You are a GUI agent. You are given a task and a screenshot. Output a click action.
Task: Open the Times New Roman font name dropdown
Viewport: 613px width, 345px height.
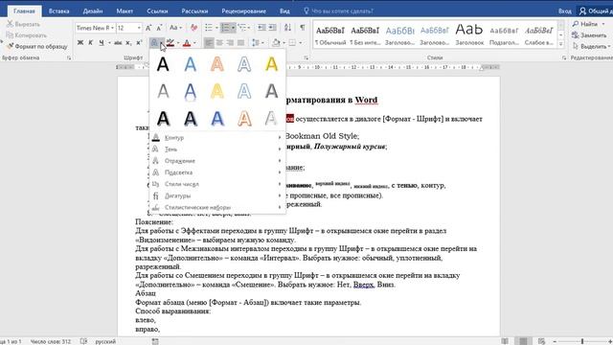(113, 28)
